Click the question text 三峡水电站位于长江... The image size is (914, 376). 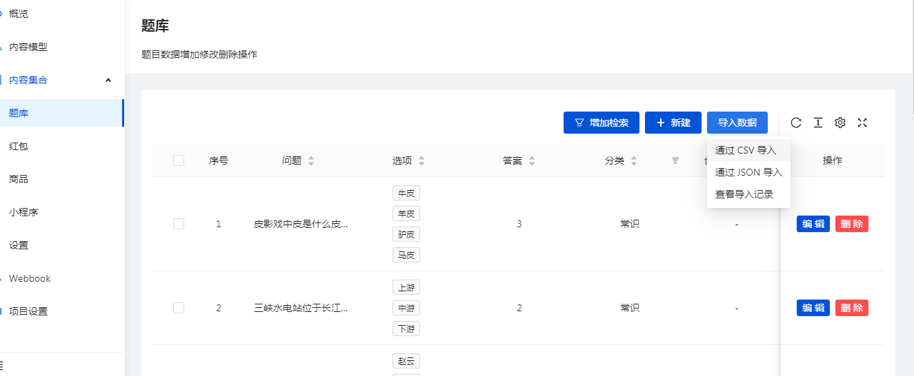pos(301,308)
